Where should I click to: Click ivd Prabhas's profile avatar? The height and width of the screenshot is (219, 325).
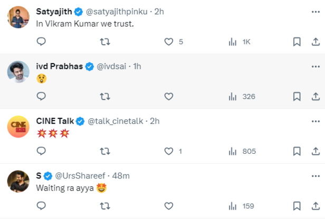pos(18,72)
